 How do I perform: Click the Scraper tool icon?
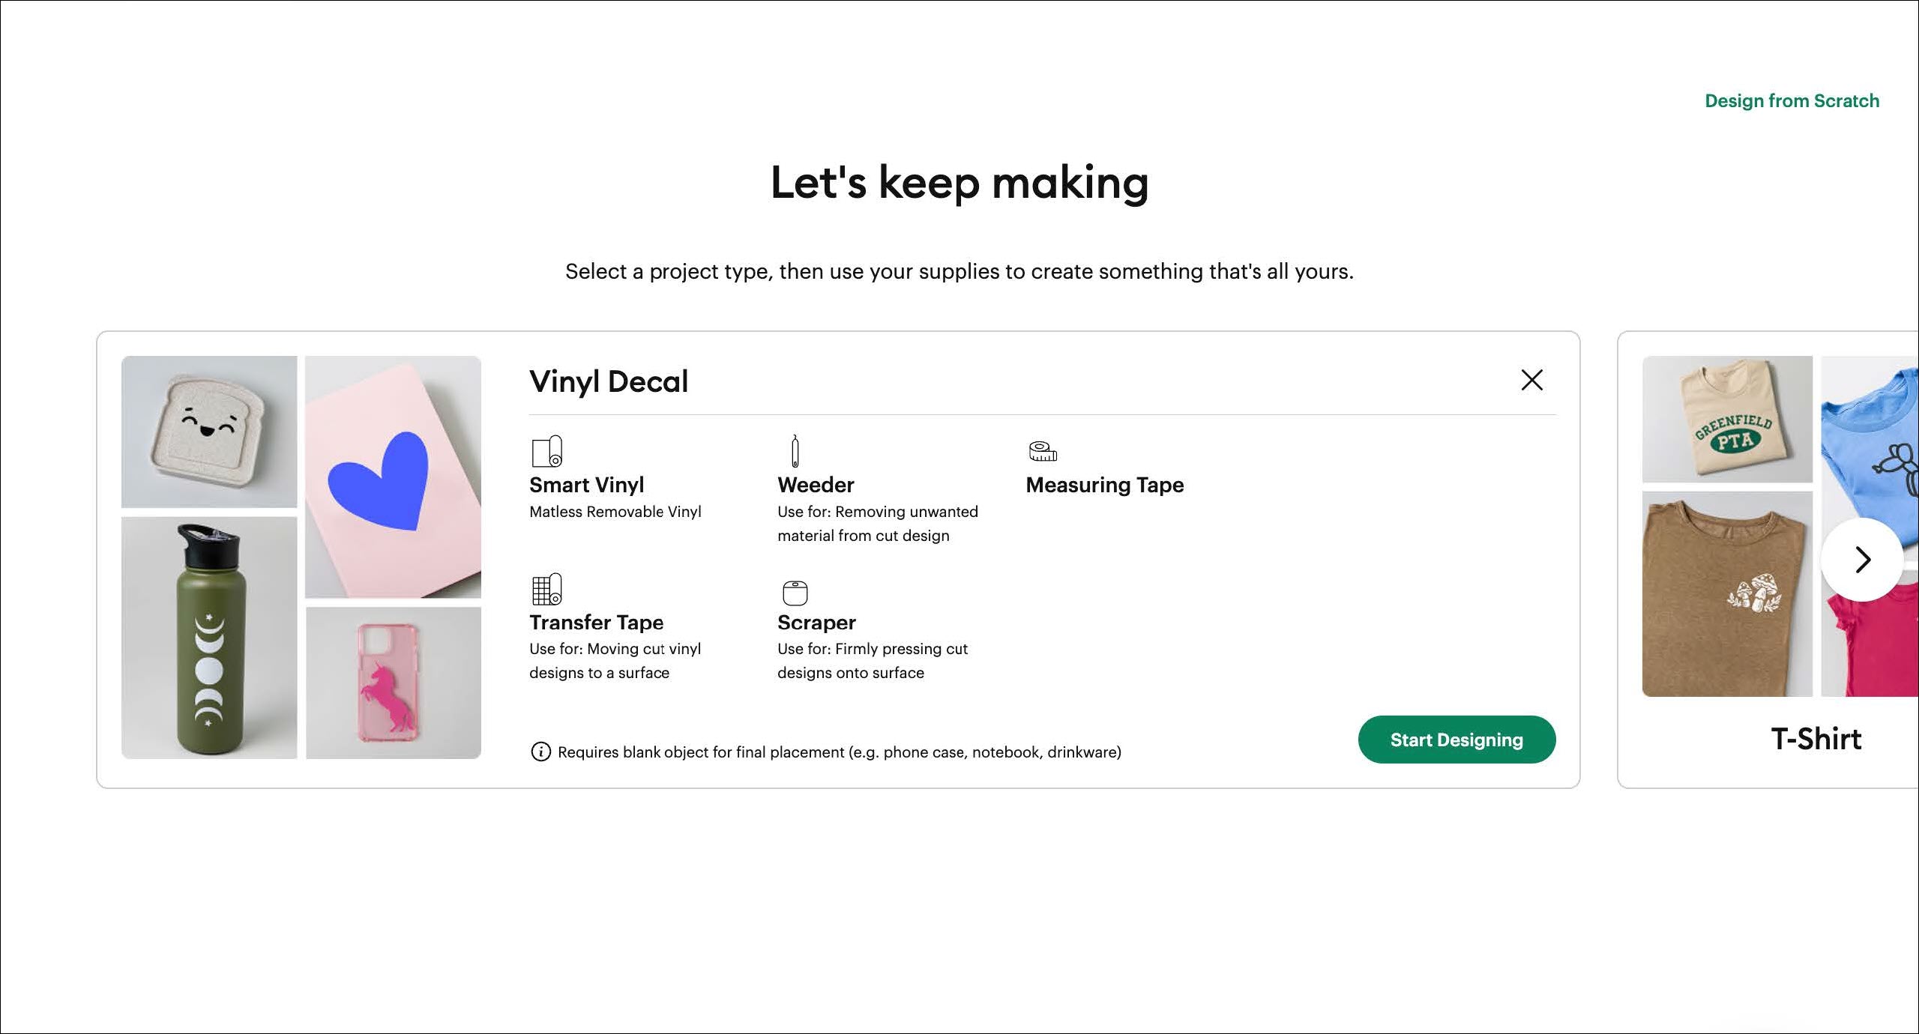pyautogui.click(x=795, y=592)
